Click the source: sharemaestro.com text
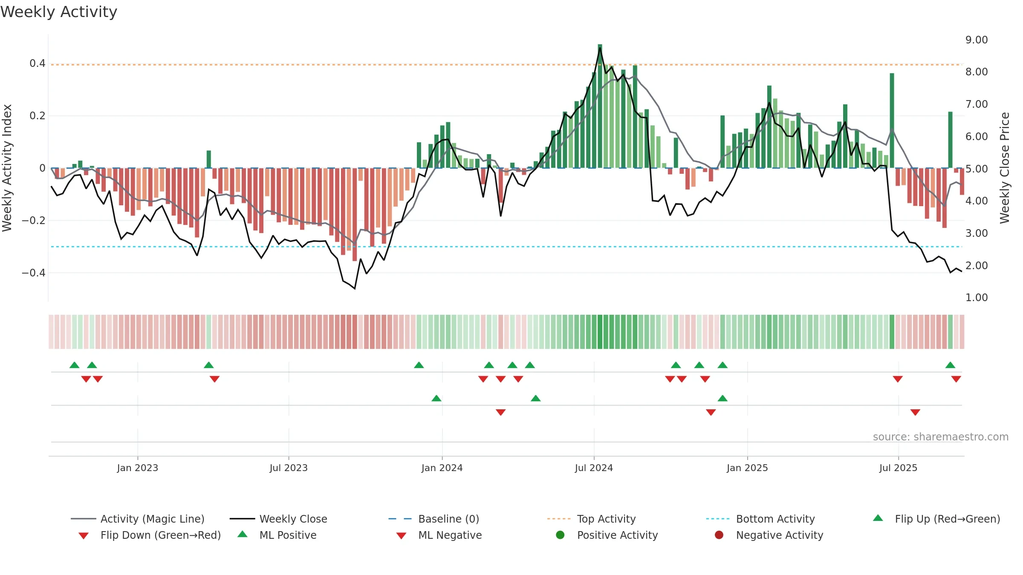Viewport: 1023px width, 575px height. point(941,437)
